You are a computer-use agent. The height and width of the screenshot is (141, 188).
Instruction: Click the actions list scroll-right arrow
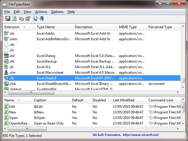[178, 129]
